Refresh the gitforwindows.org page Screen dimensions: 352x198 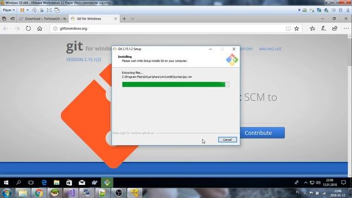pyautogui.click(x=28, y=29)
